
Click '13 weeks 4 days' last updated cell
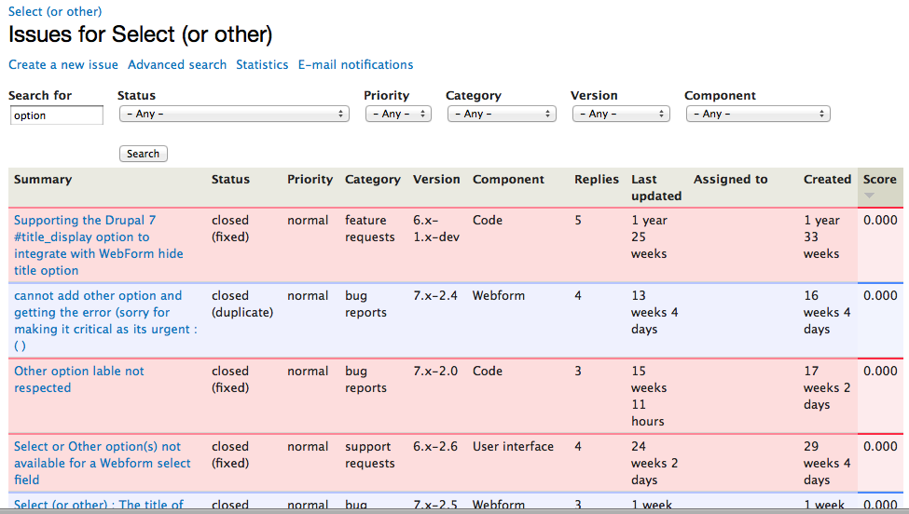pyautogui.click(x=654, y=312)
